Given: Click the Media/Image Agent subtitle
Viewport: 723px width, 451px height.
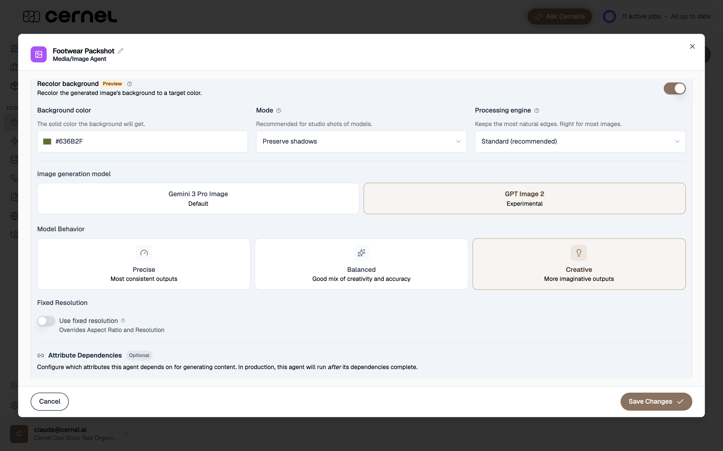Looking at the screenshot, I should [80, 59].
